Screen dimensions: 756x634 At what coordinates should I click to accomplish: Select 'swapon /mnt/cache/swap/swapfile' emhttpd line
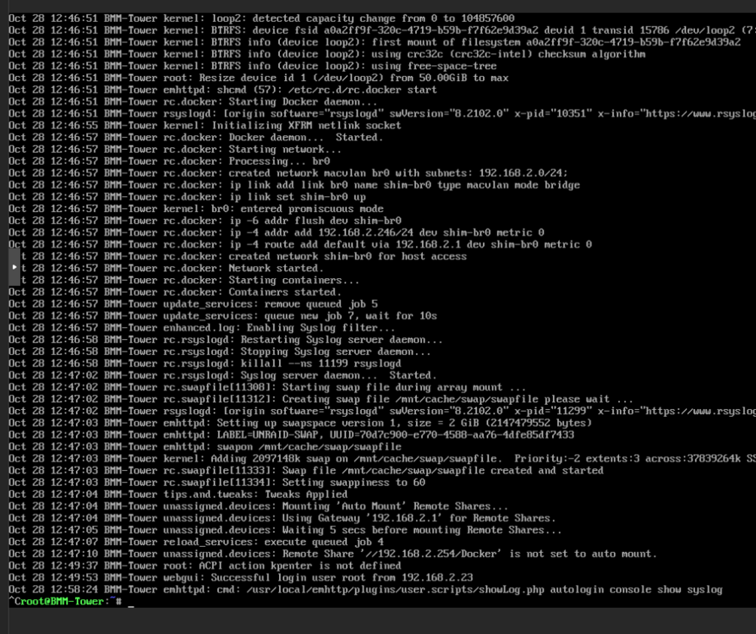(205, 446)
